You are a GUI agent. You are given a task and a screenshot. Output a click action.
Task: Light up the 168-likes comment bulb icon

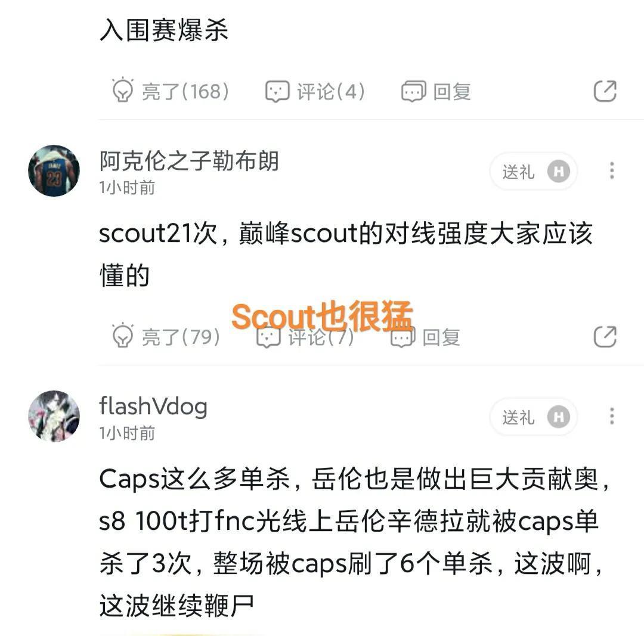(x=122, y=90)
